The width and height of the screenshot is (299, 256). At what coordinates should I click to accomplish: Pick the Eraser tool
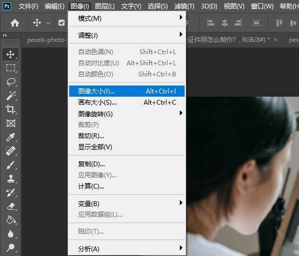11,207
